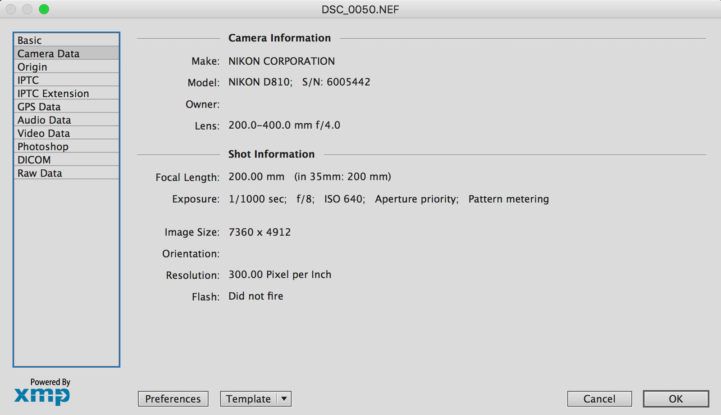
Task: Expand the Template dropdown arrow
Action: (x=284, y=399)
